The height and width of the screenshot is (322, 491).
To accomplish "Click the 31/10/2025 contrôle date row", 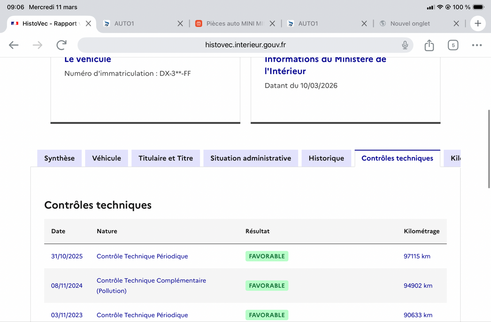I will pos(245,256).
